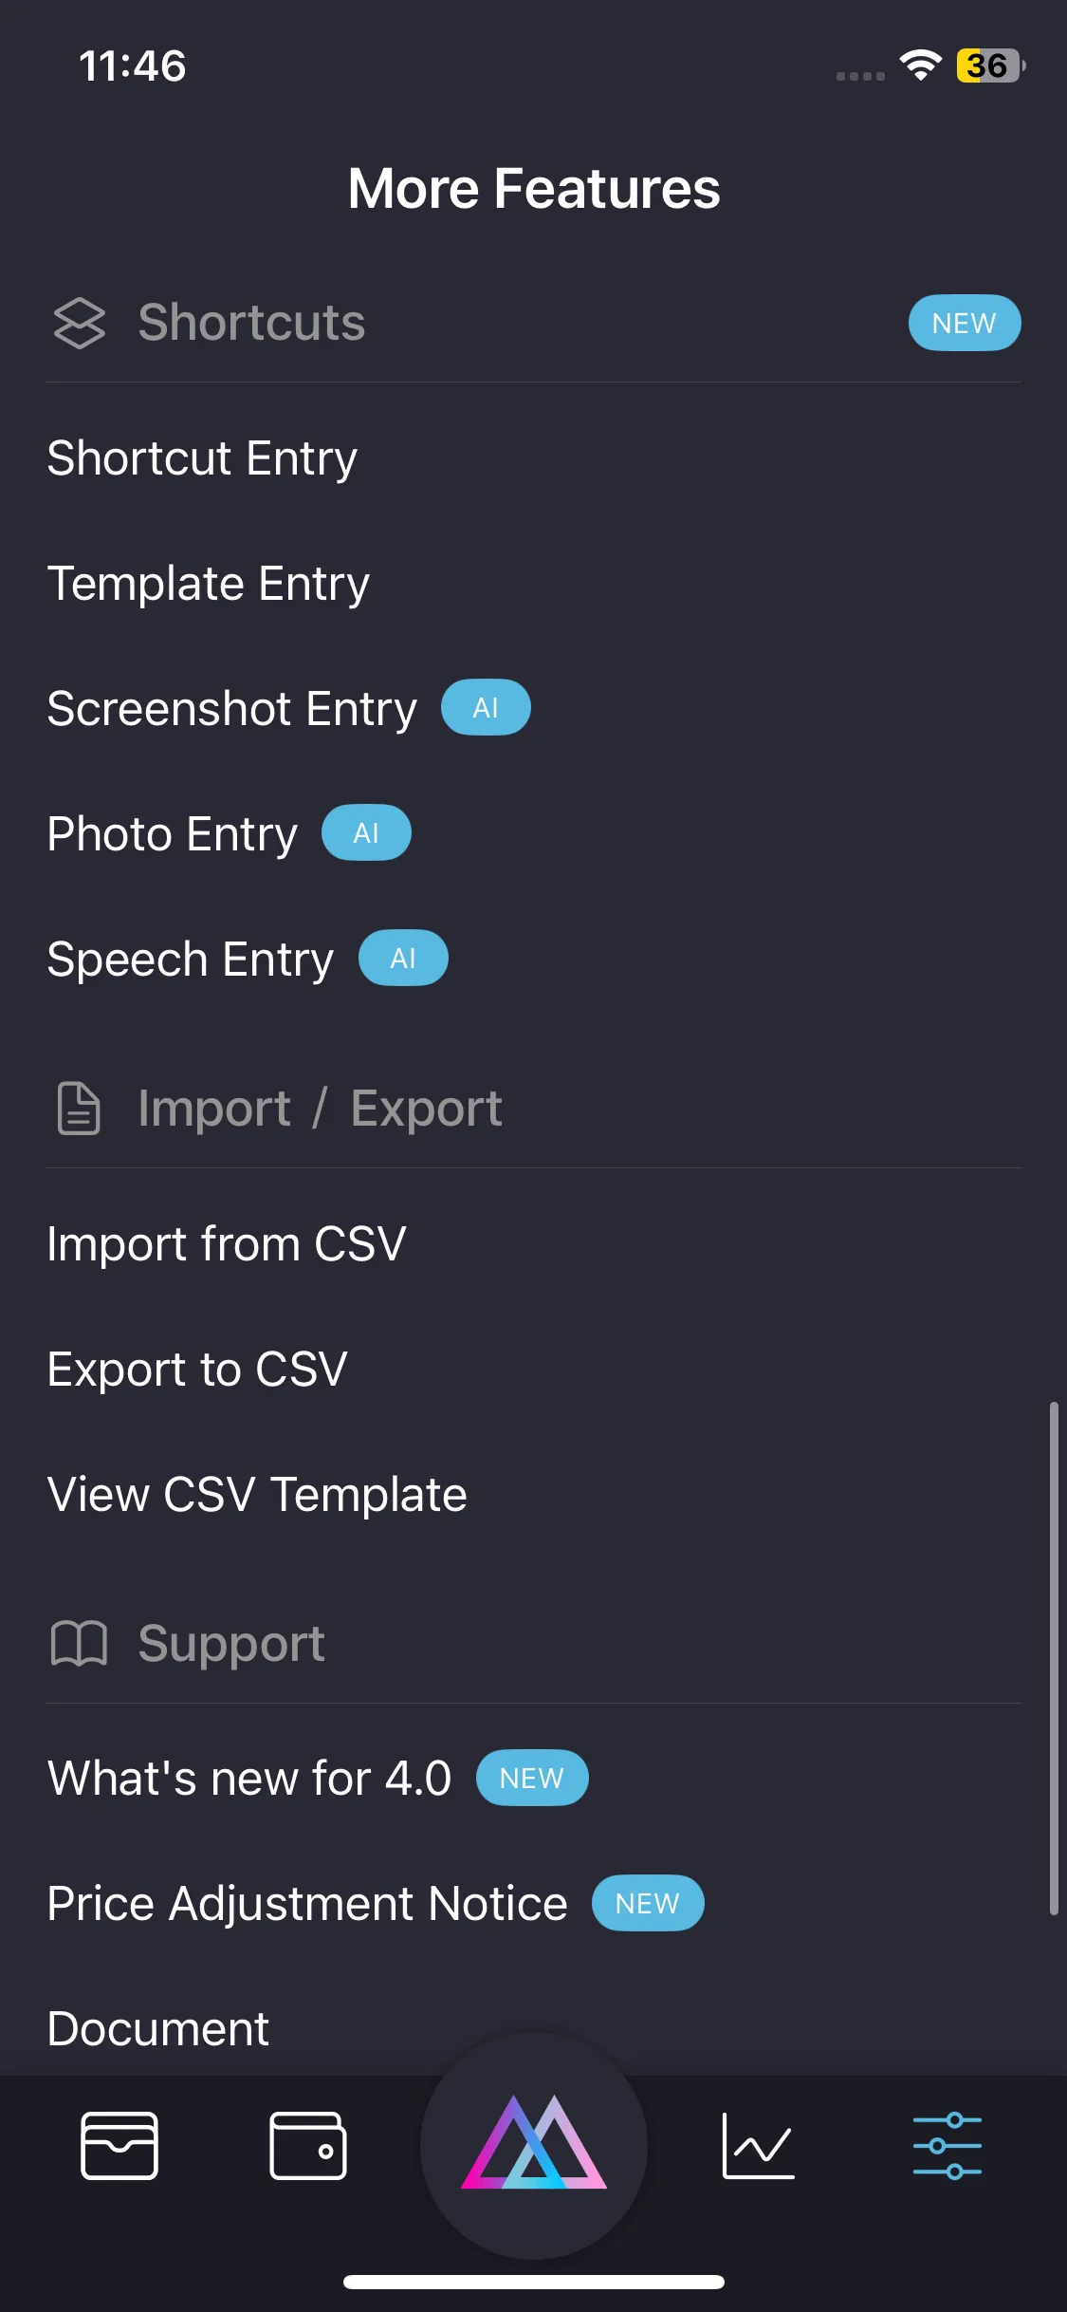The height and width of the screenshot is (2312, 1067).
Task: Tap Import from CSV
Action: click(x=227, y=1244)
